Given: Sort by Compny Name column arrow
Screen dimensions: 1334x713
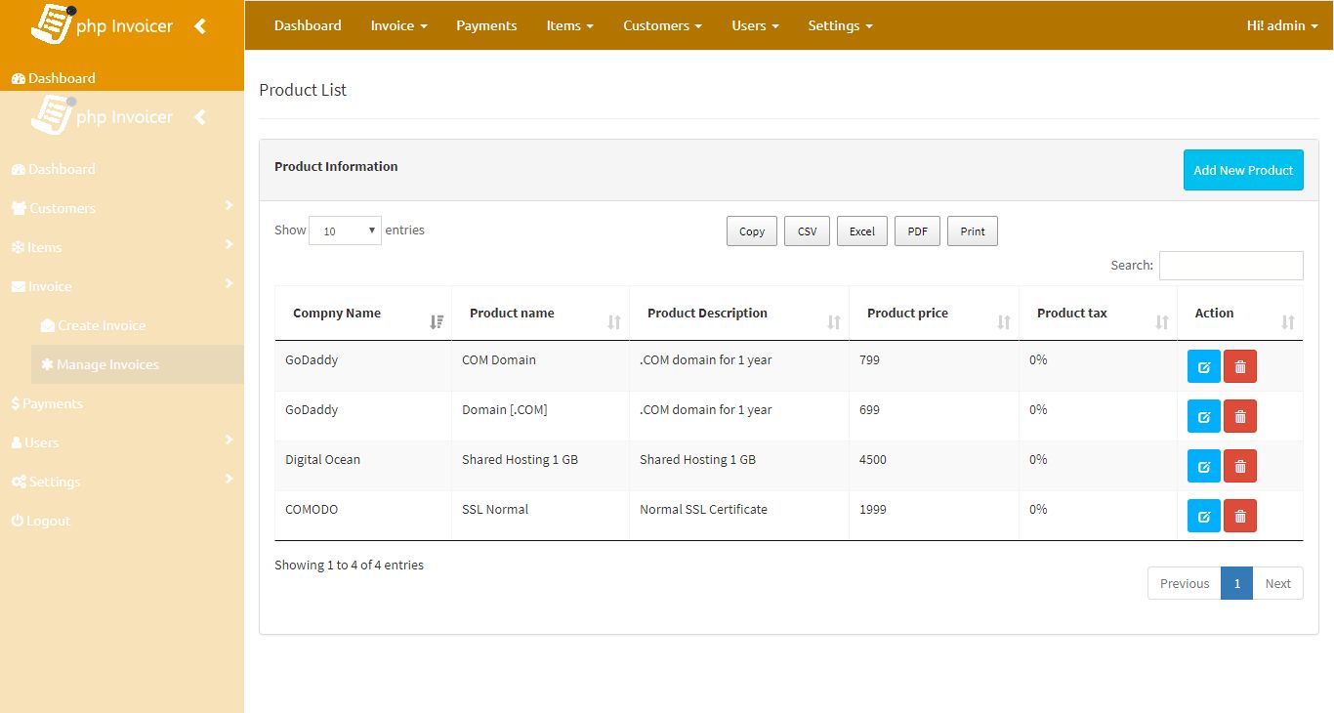Looking at the screenshot, I should [437, 321].
